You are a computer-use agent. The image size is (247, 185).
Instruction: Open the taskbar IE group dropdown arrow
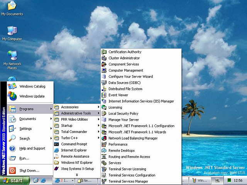[x=73, y=180]
